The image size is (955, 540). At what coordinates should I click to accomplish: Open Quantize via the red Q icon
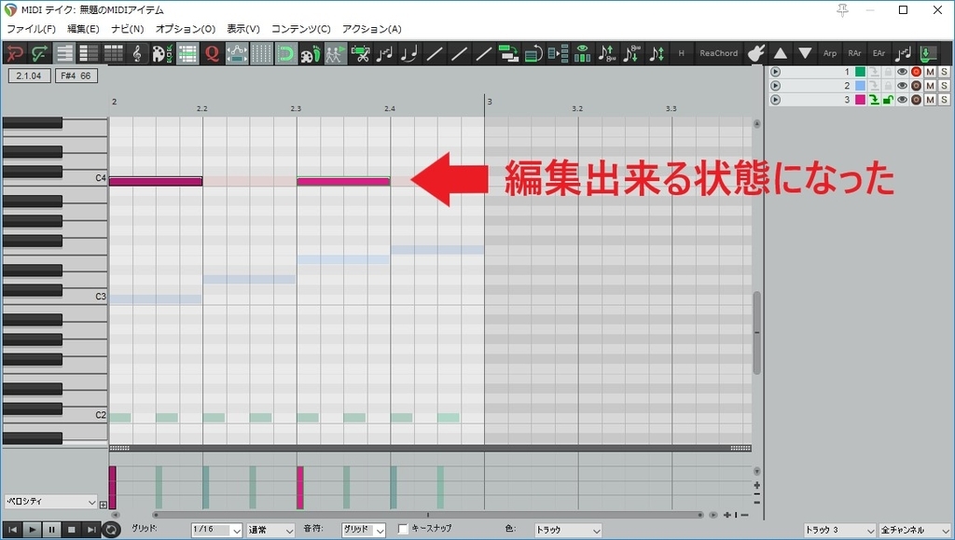pos(212,53)
